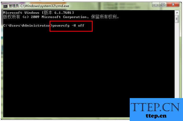Follow the lowercase ttep.cn link text
Screen dimensions: 183x121
click(x=156, y=116)
